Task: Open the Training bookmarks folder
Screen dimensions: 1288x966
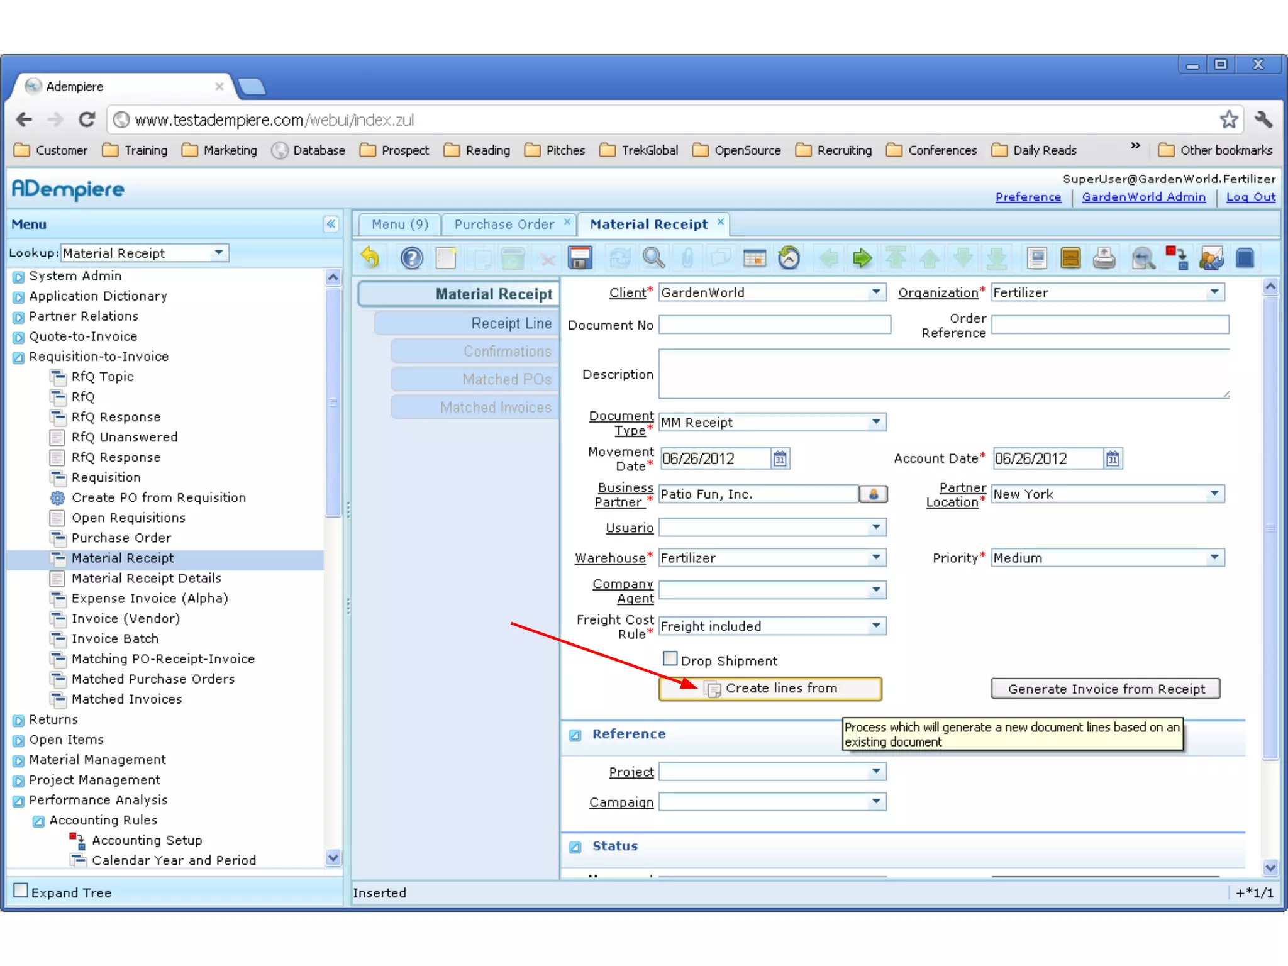Action: pyautogui.click(x=135, y=150)
